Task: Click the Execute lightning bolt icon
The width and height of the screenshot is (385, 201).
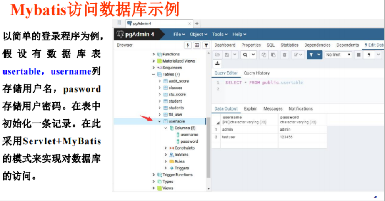Action: tap(369, 55)
